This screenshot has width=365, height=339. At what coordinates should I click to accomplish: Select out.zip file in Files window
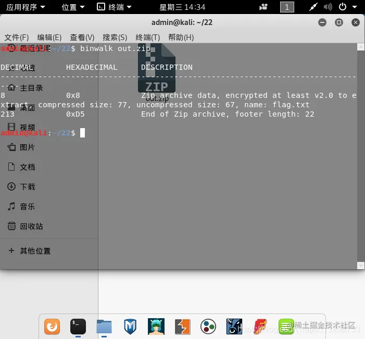[x=157, y=72]
